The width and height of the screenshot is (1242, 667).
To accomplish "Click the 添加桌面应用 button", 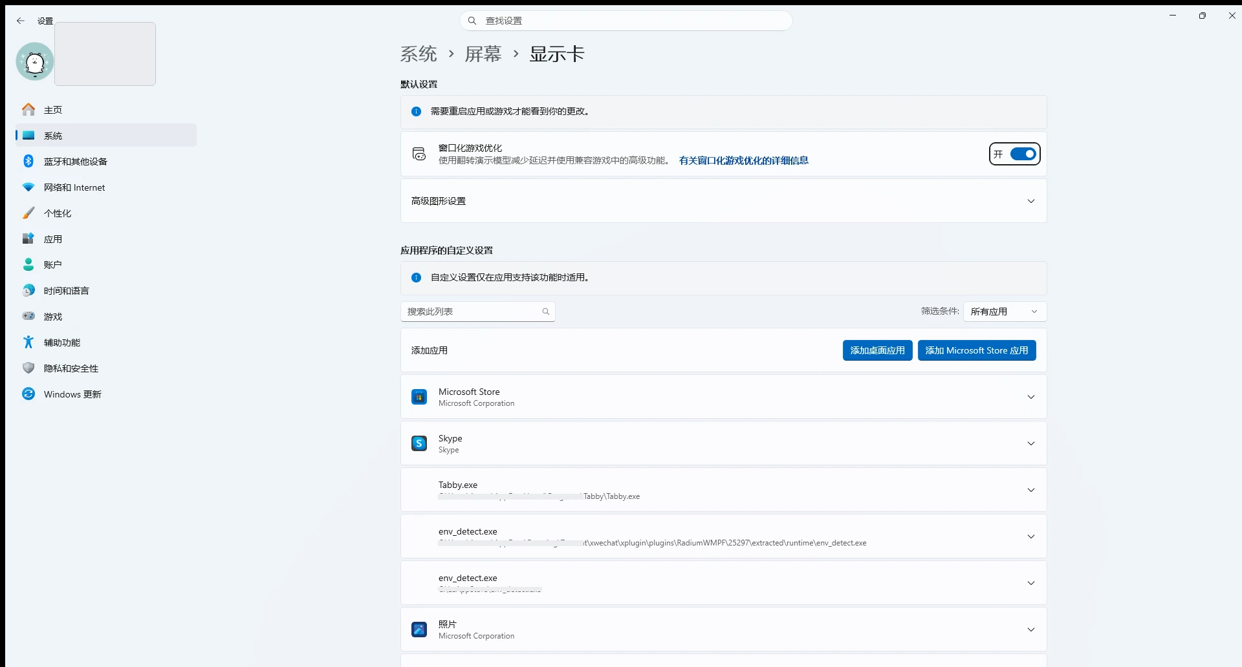I will point(877,350).
